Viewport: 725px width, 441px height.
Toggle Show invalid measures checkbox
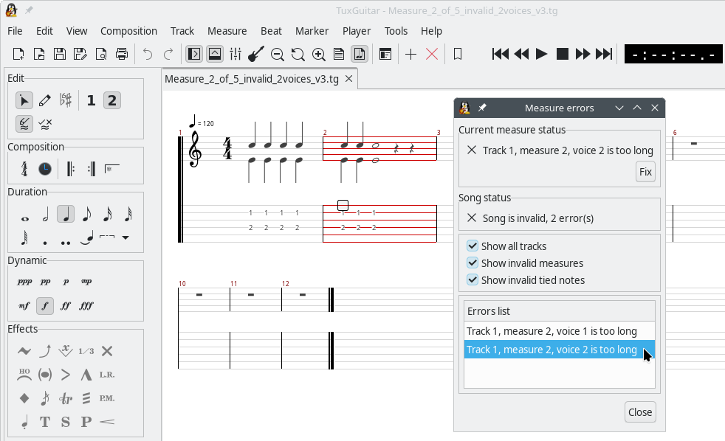tap(473, 263)
